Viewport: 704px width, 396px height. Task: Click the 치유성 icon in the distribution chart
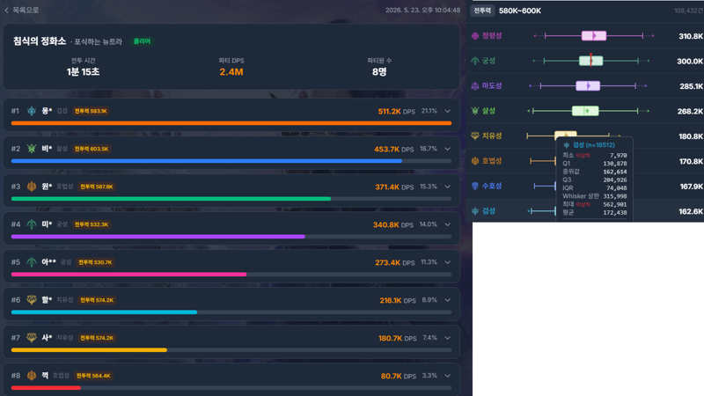tap(475, 136)
